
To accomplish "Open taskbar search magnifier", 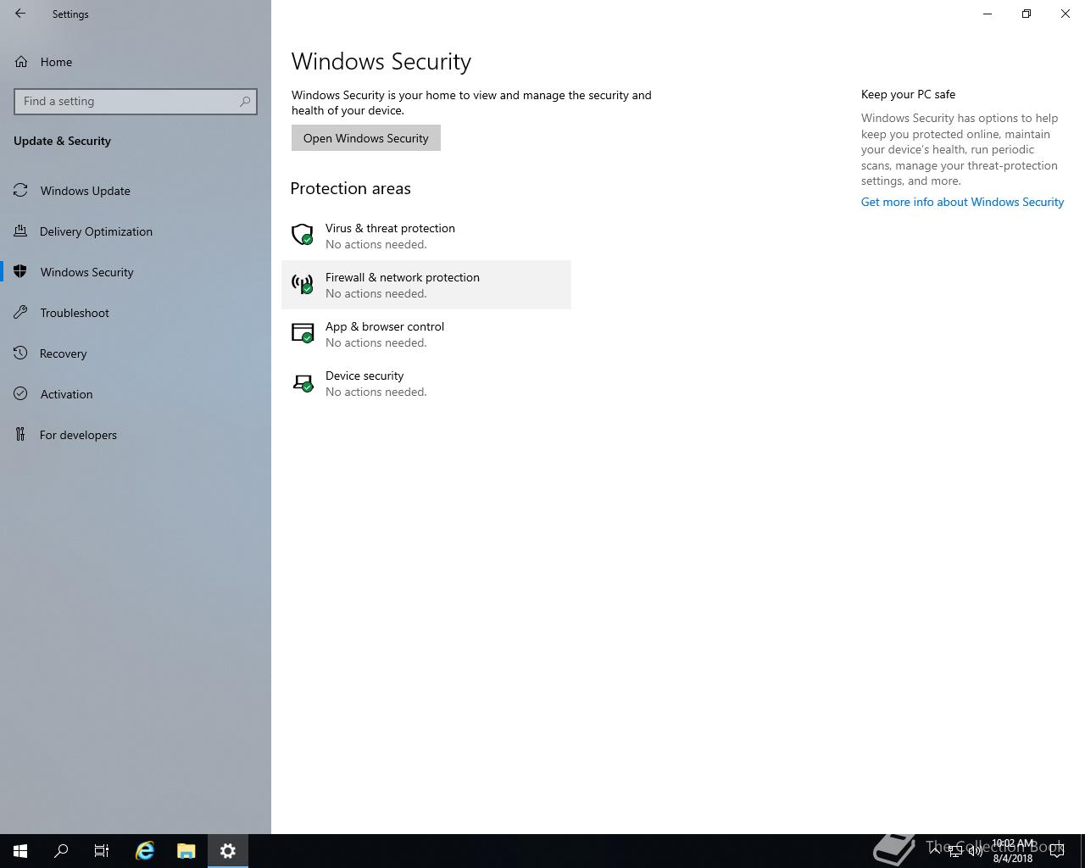I will [x=61, y=851].
